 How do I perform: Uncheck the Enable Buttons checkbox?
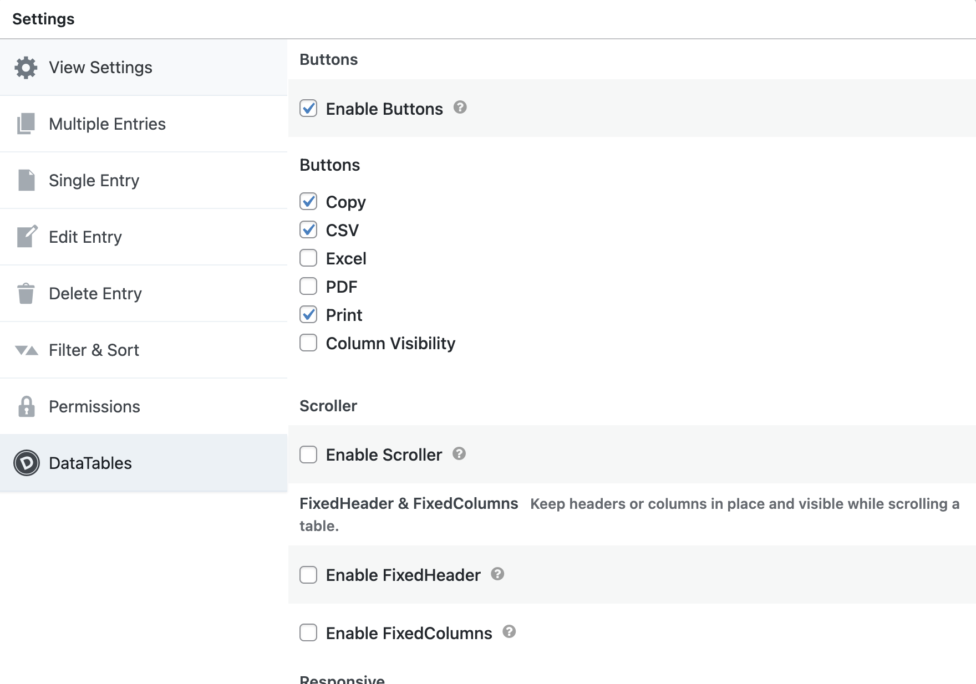point(308,109)
